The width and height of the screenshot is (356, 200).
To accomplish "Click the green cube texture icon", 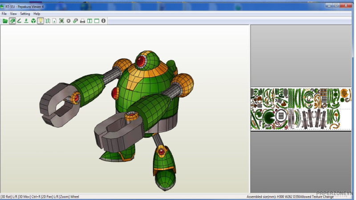I will coord(33,21).
